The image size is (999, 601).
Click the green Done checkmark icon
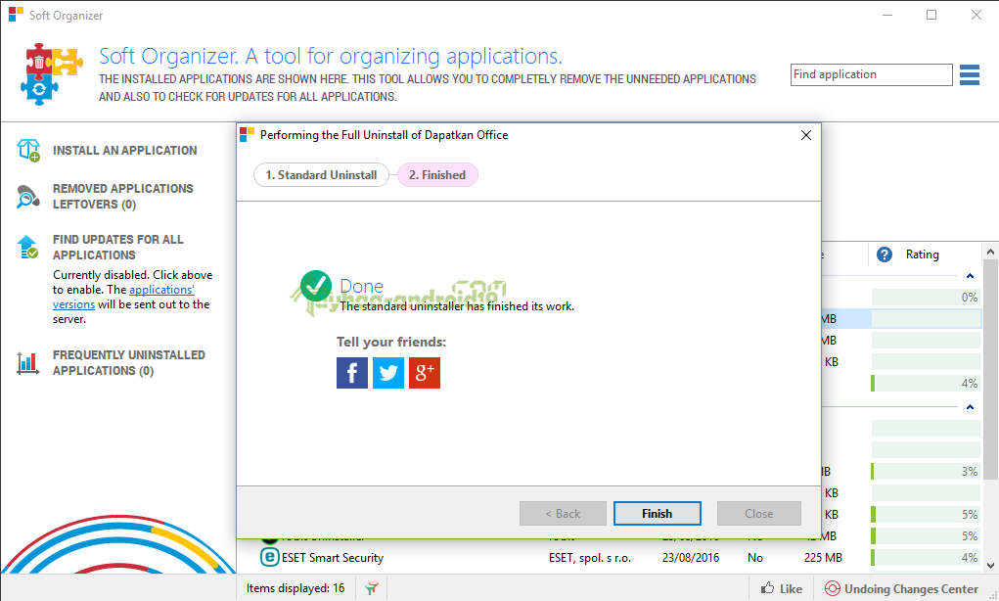point(315,286)
